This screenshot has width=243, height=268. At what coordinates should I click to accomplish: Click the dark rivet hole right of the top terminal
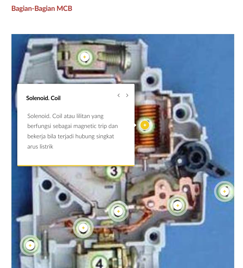150,80
